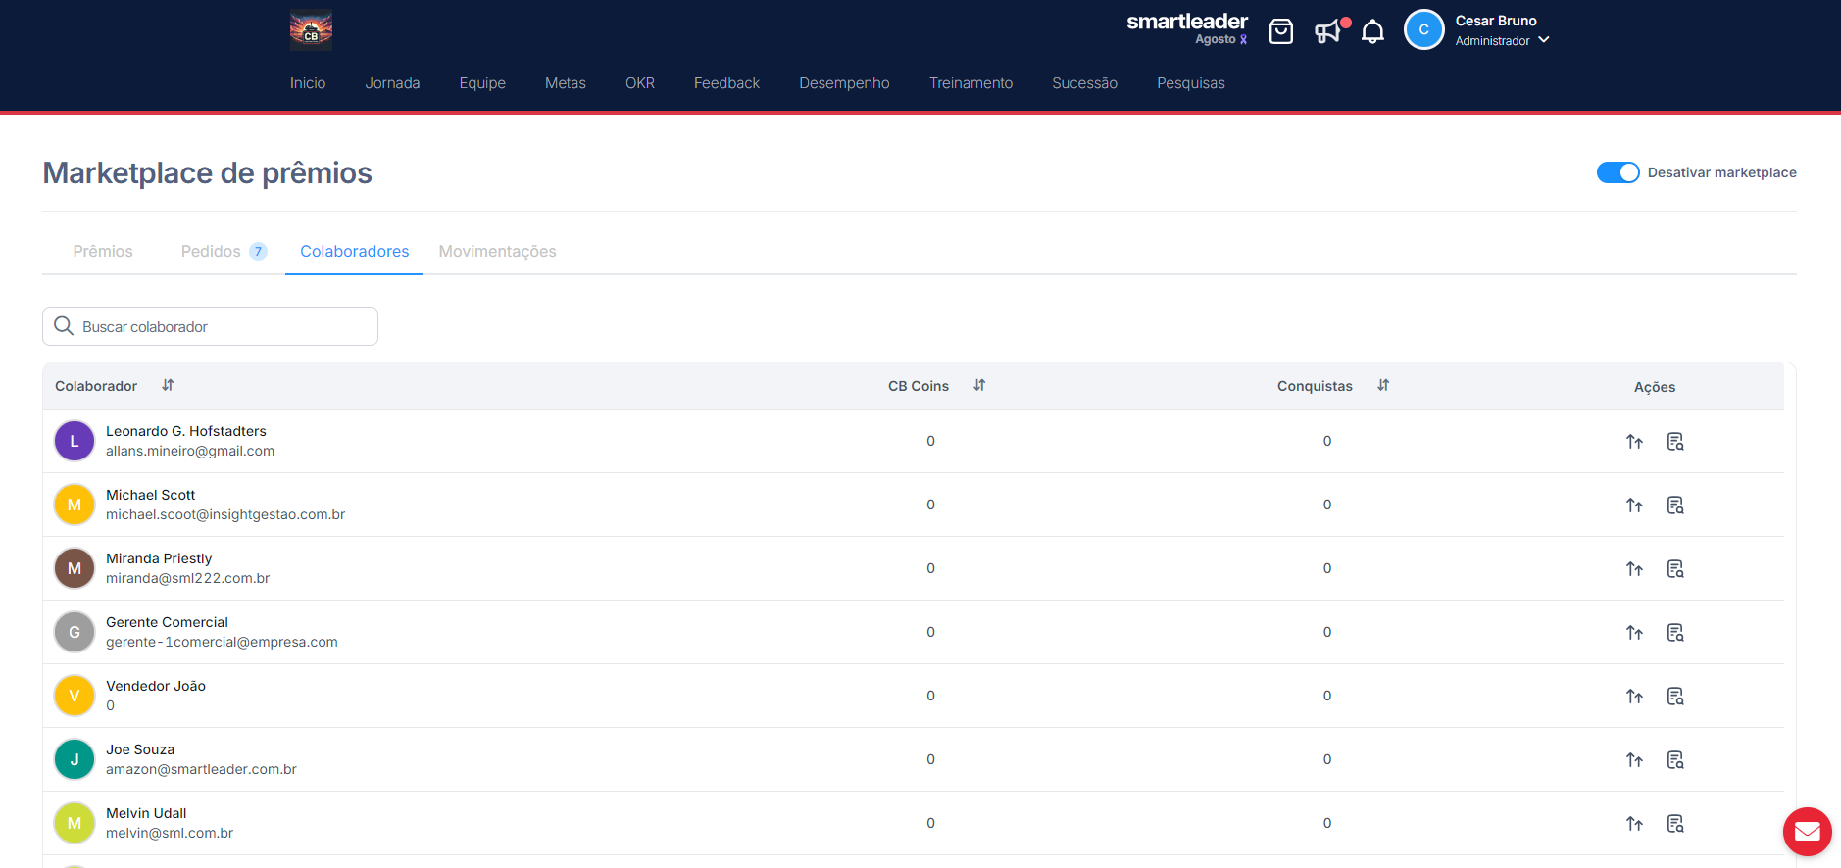Open the shopping bag icon in header
This screenshot has height=868, width=1841.
click(1280, 31)
